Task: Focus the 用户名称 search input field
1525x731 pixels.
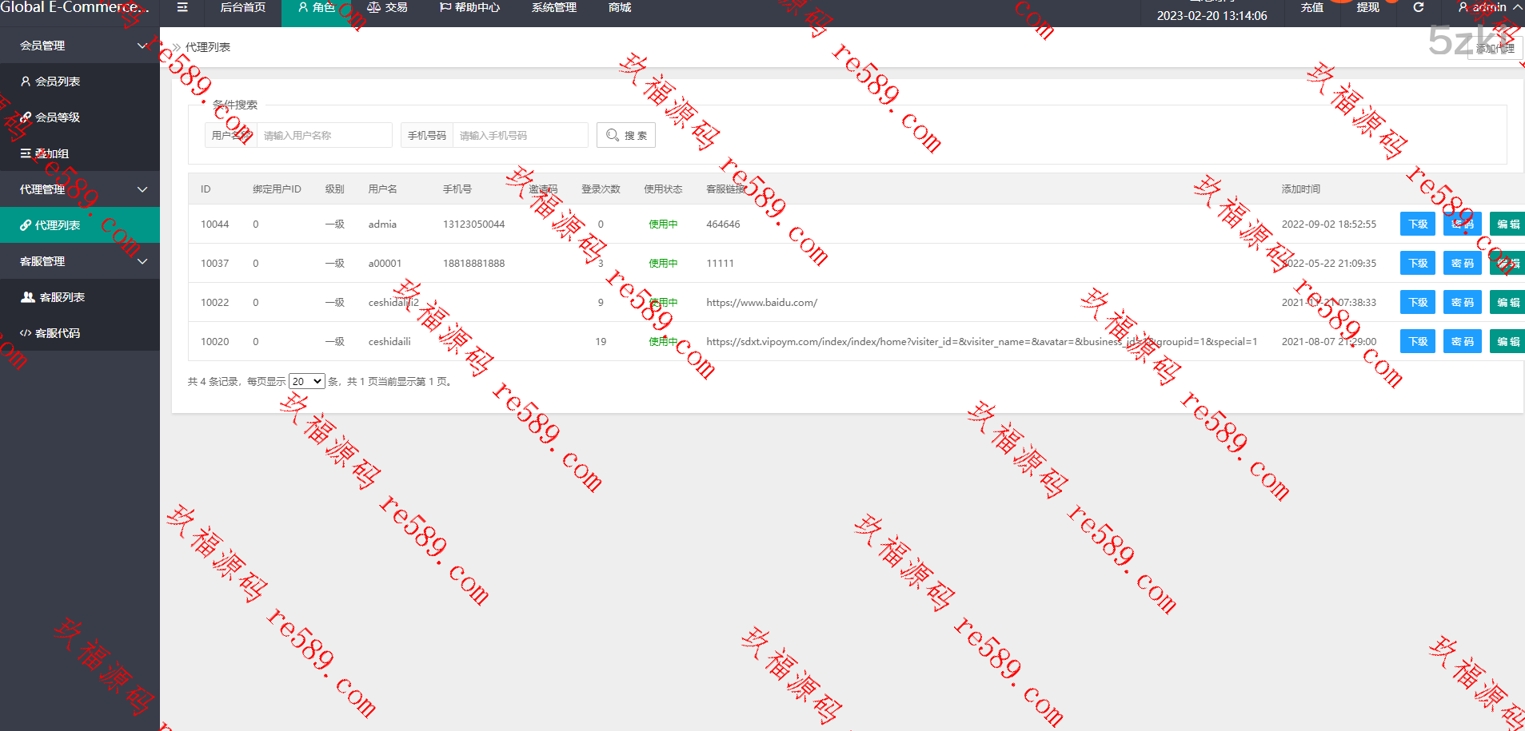Action: (324, 136)
